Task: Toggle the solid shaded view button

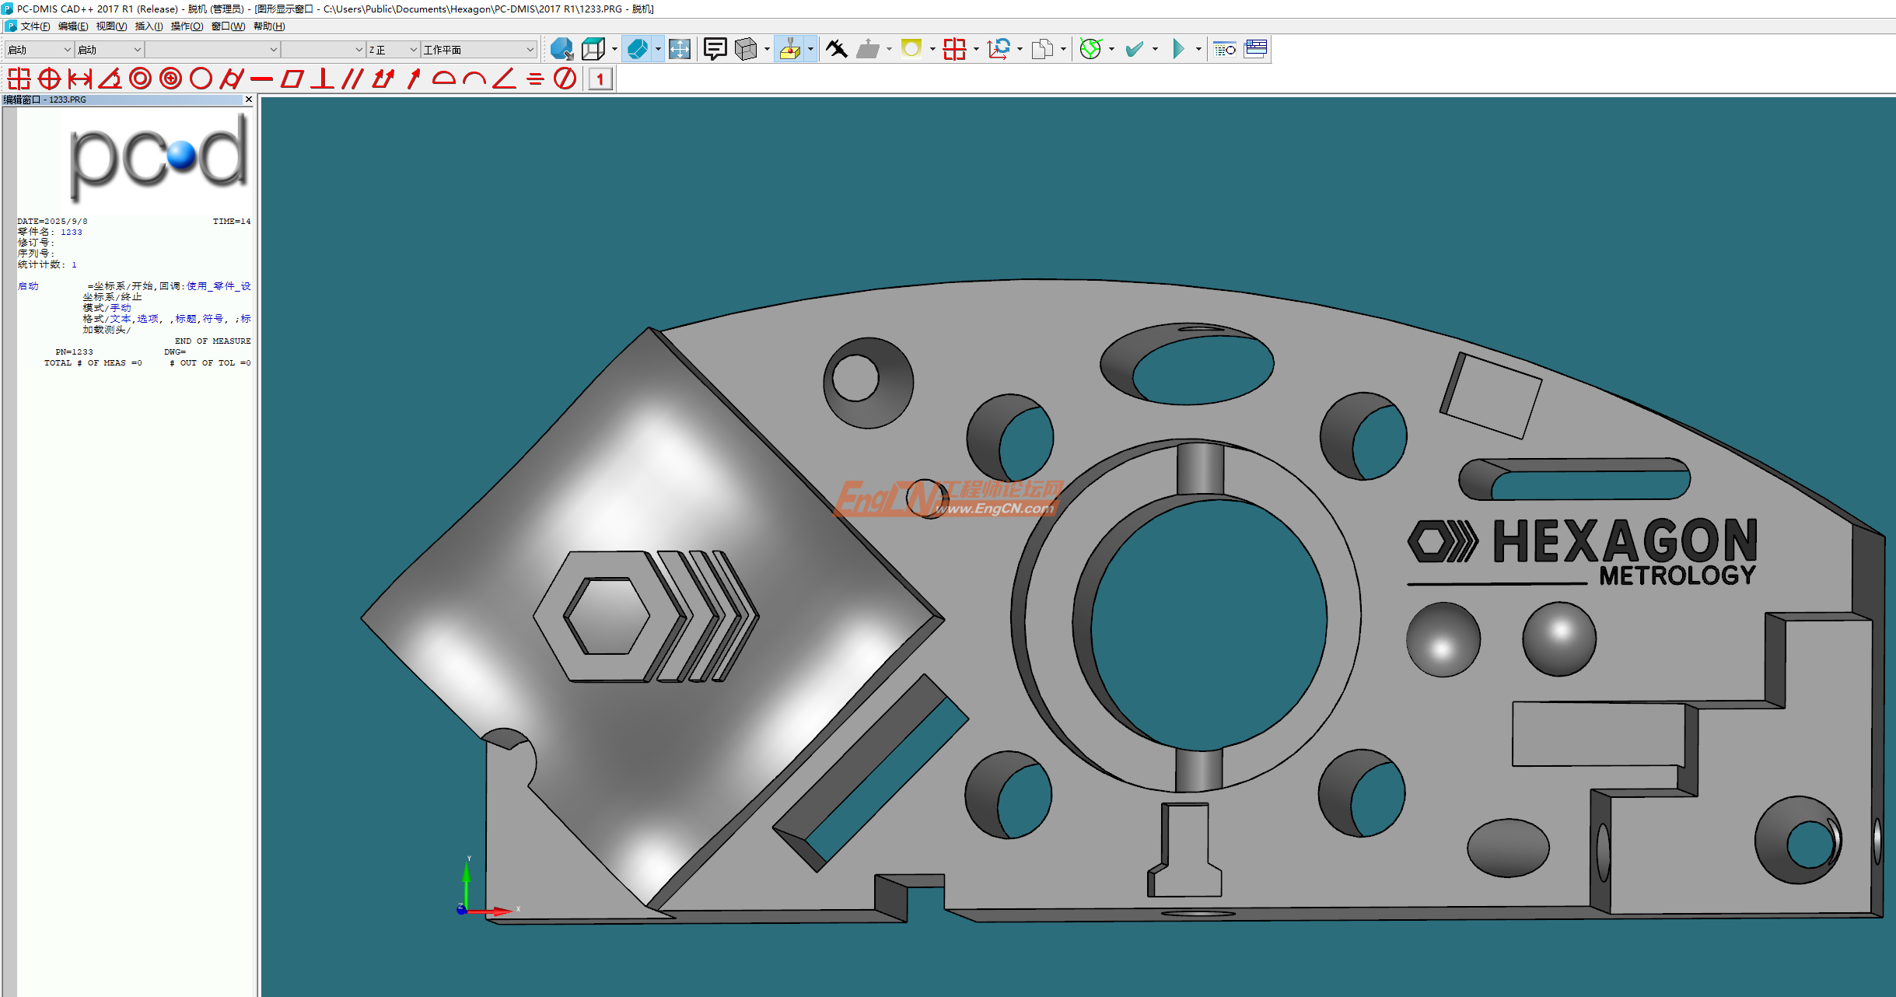Action: (637, 49)
